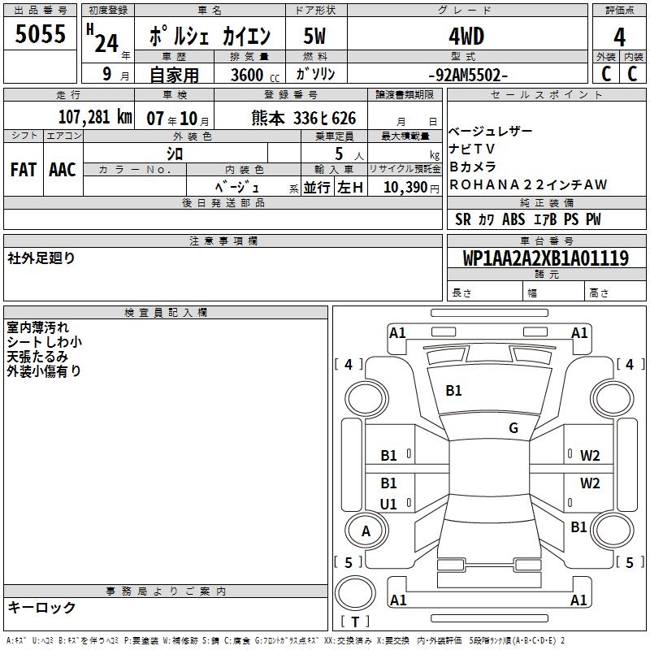Click the model code -92AM5502-
The height and width of the screenshot is (650, 650).
coord(468,75)
